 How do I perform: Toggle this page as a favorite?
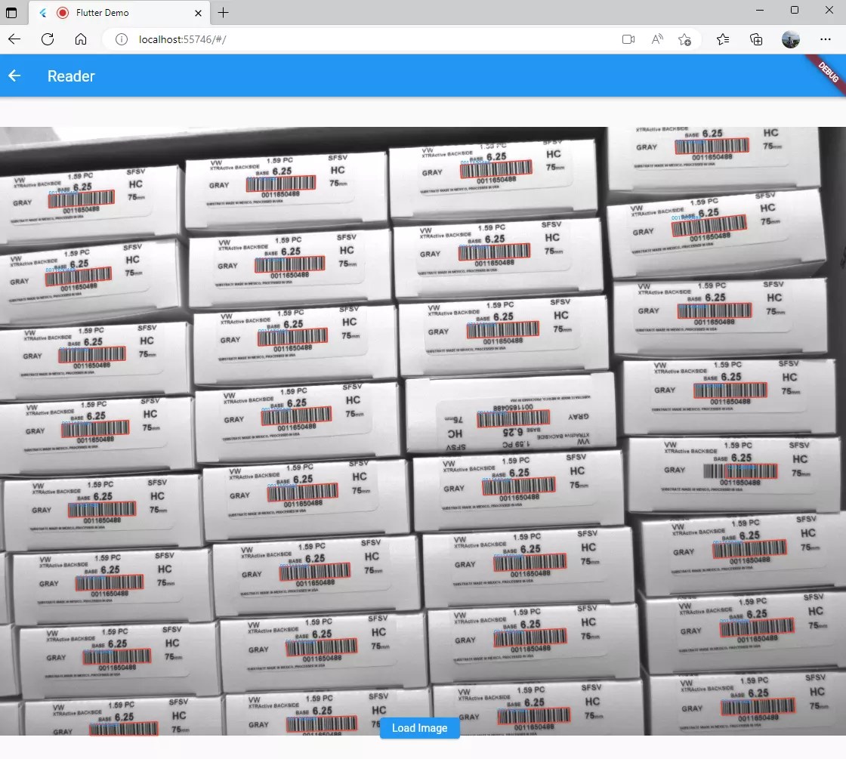(685, 39)
